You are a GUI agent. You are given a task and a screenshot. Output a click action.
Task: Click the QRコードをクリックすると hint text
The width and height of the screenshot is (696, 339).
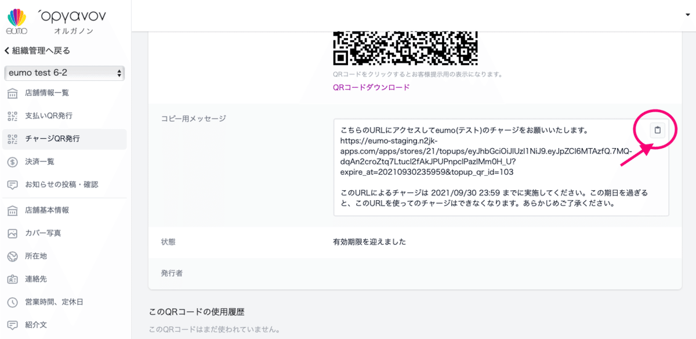pos(418,75)
